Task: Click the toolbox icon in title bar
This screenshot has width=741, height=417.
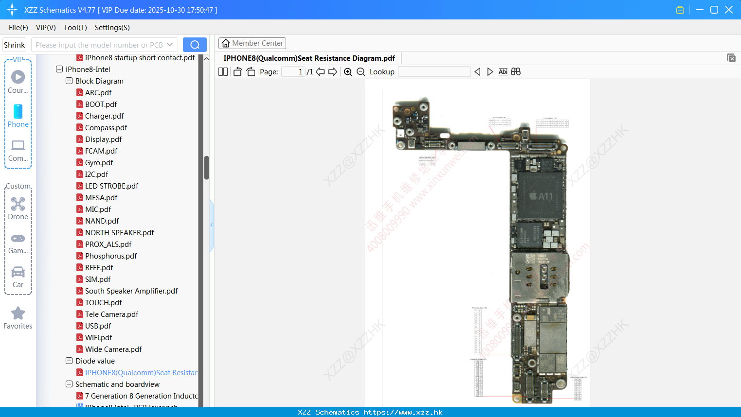Action: (x=680, y=10)
